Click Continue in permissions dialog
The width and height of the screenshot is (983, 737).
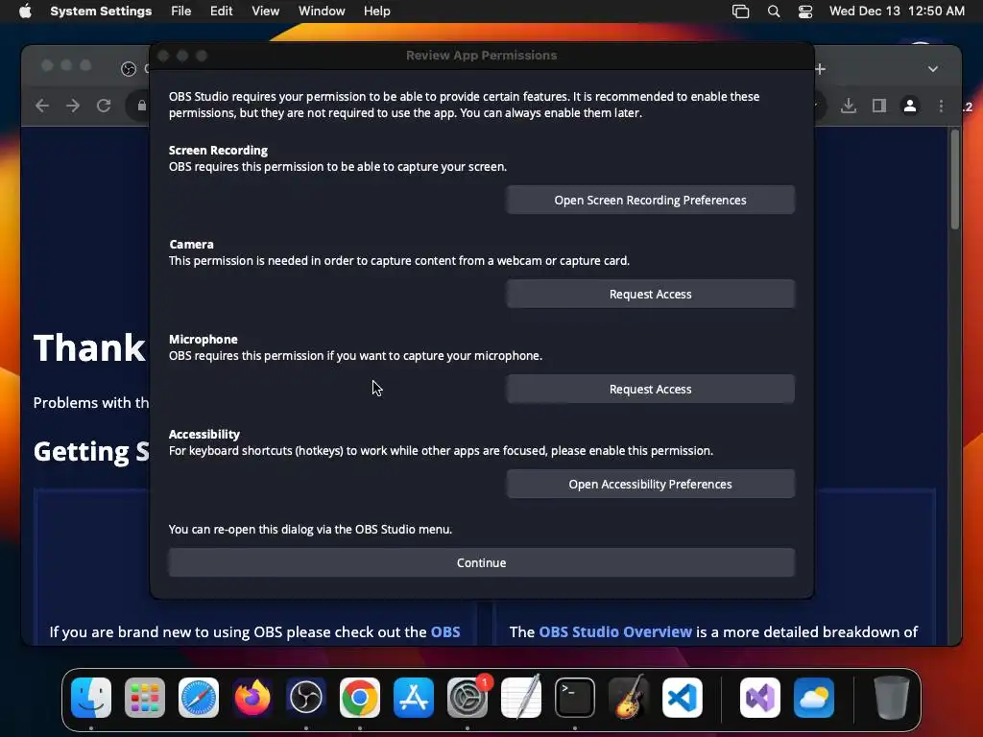tap(481, 562)
